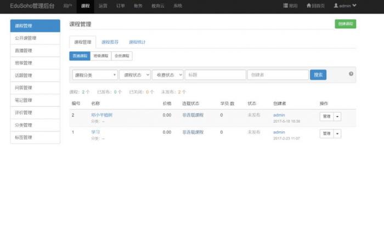384x225 pixels.
Task: Expand the 管理 arrow for course 邓小平植树
Action: (x=337, y=116)
